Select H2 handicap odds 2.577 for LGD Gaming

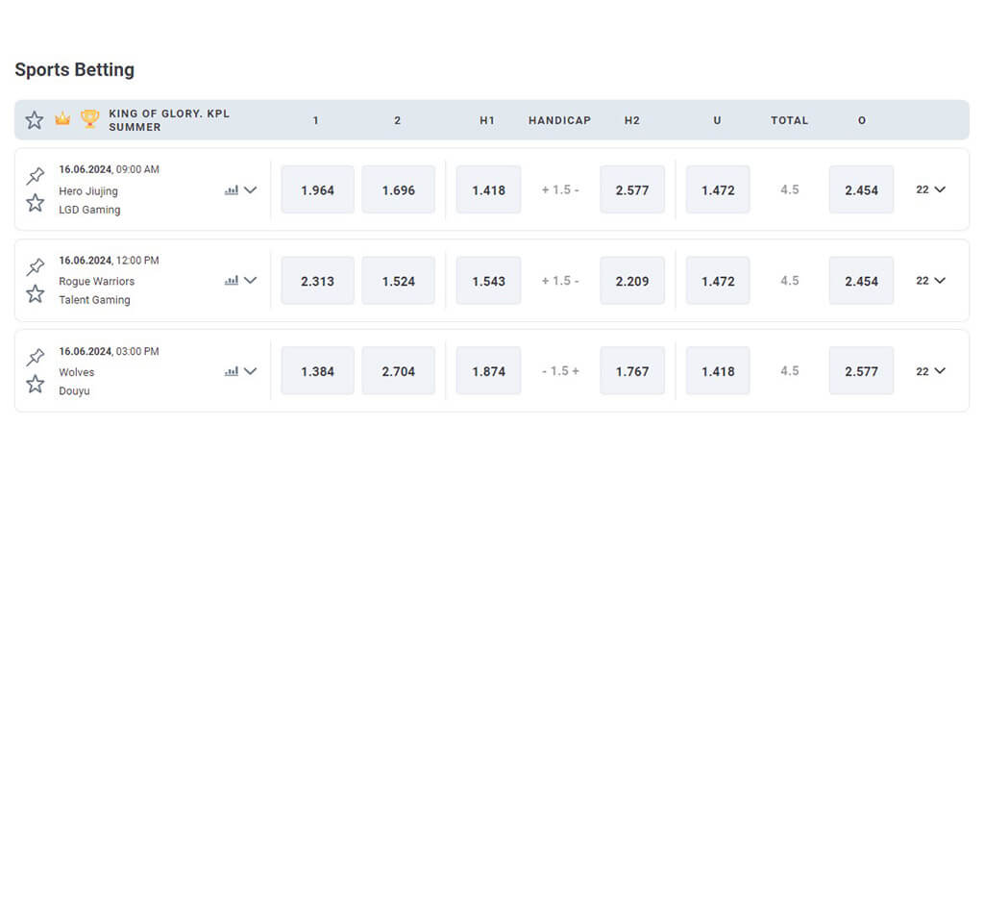pos(632,189)
